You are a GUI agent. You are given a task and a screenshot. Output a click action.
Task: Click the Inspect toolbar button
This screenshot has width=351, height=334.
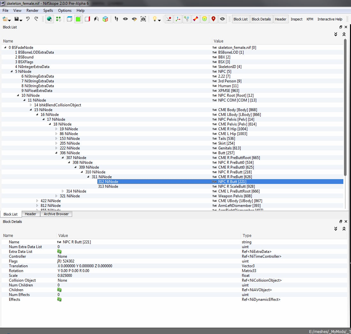point(296,19)
